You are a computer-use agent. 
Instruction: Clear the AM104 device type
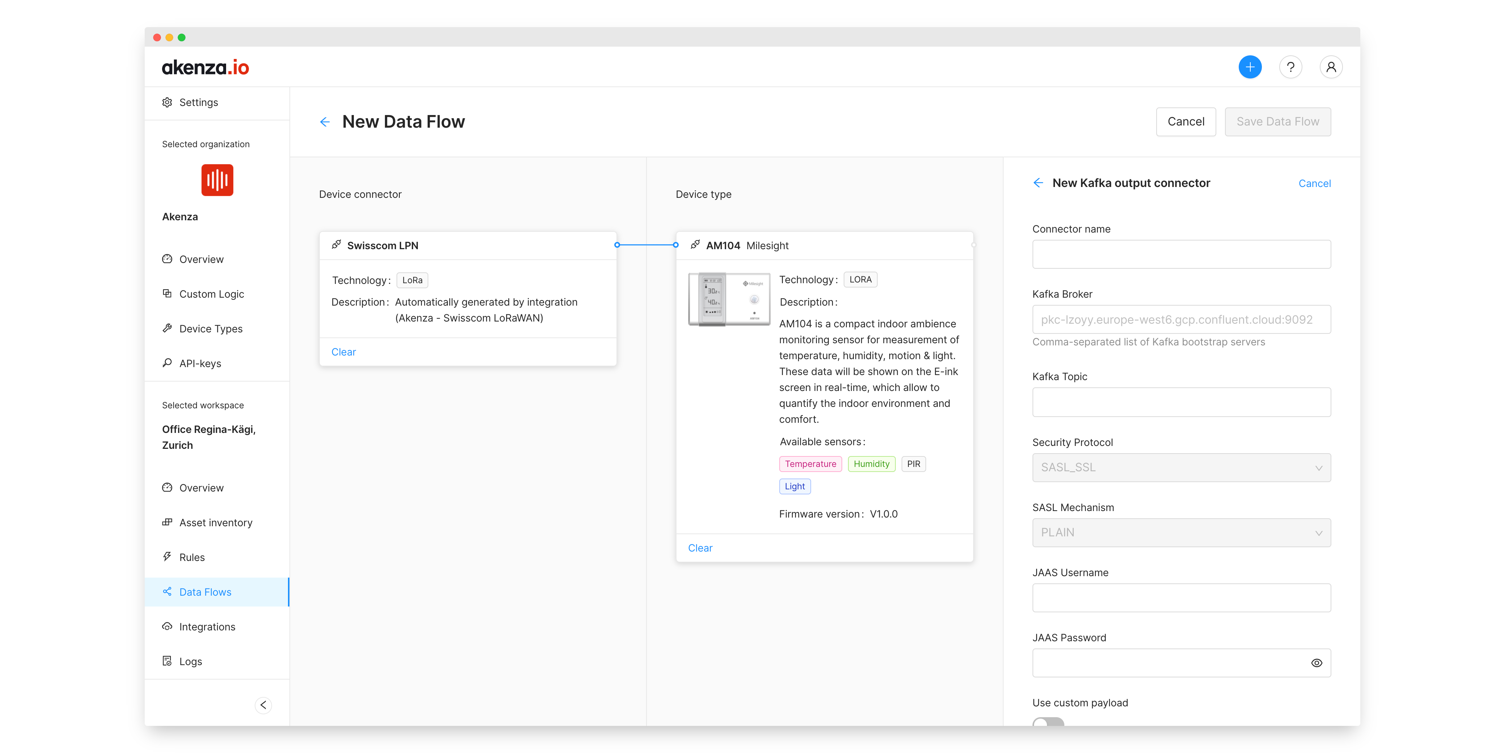pos(700,548)
